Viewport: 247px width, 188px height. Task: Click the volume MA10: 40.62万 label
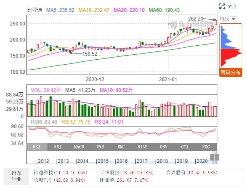tap(116, 90)
